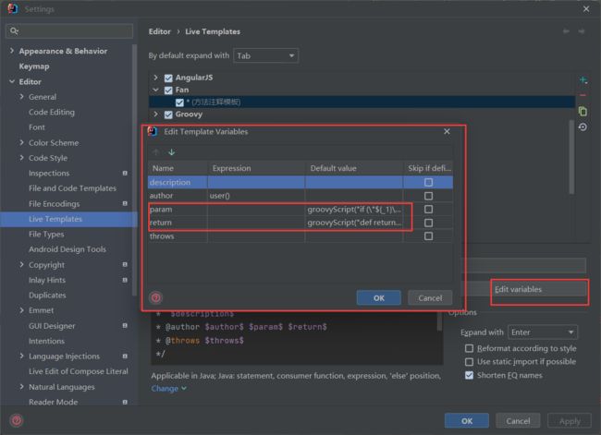Toggle the Groovy group checkbox
The height and width of the screenshot is (435, 601).
(x=168, y=115)
